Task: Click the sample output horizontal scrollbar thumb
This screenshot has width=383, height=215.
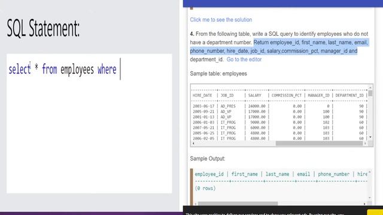Action: [x=238, y=204]
